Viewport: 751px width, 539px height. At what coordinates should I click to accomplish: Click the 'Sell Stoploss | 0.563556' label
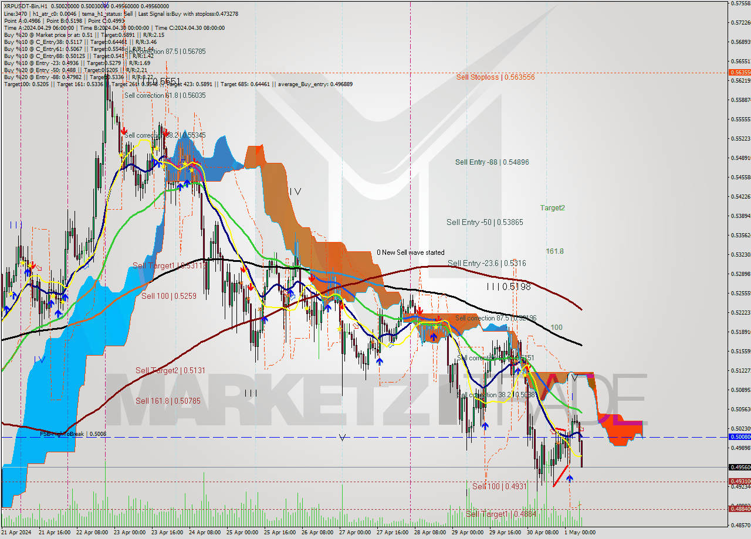(x=496, y=77)
